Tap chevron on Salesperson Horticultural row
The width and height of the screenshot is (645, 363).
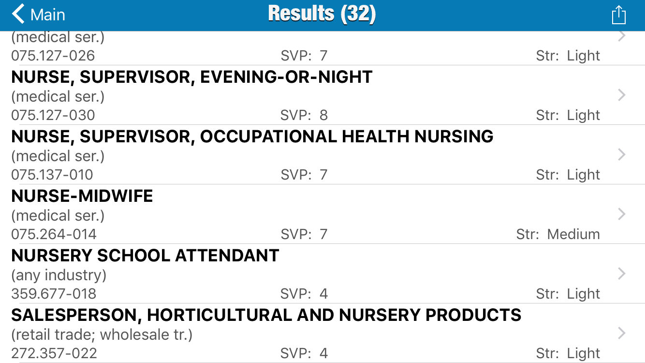622,333
